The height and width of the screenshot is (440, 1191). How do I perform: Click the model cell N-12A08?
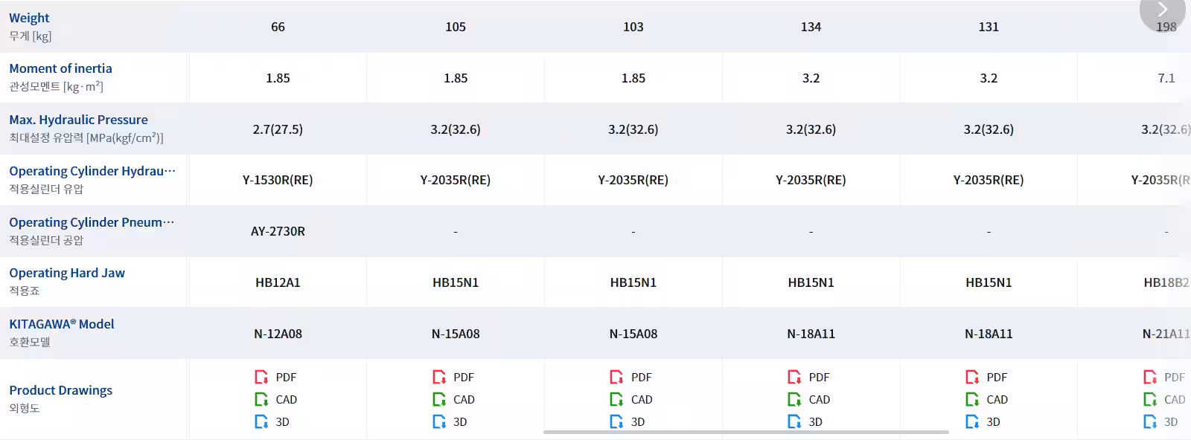(278, 334)
